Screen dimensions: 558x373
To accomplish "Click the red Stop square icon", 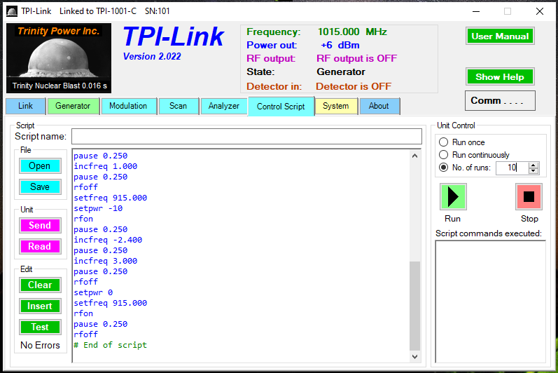I will 529,196.
